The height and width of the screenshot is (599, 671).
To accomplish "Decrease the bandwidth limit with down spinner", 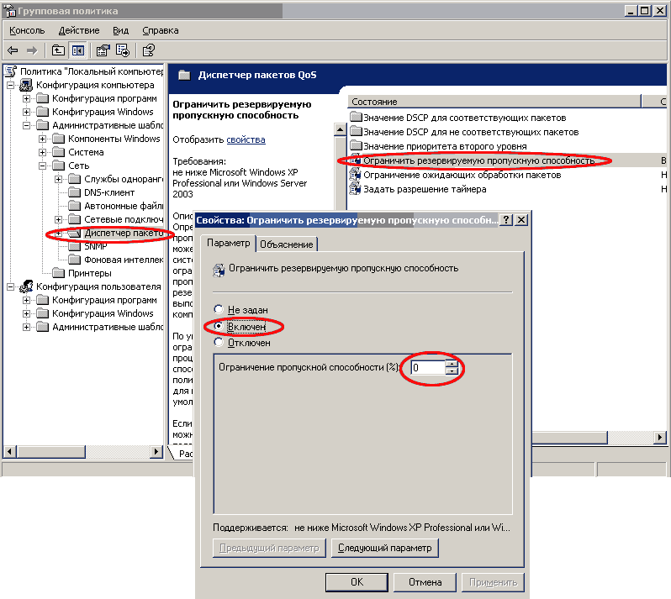I will pos(452,371).
